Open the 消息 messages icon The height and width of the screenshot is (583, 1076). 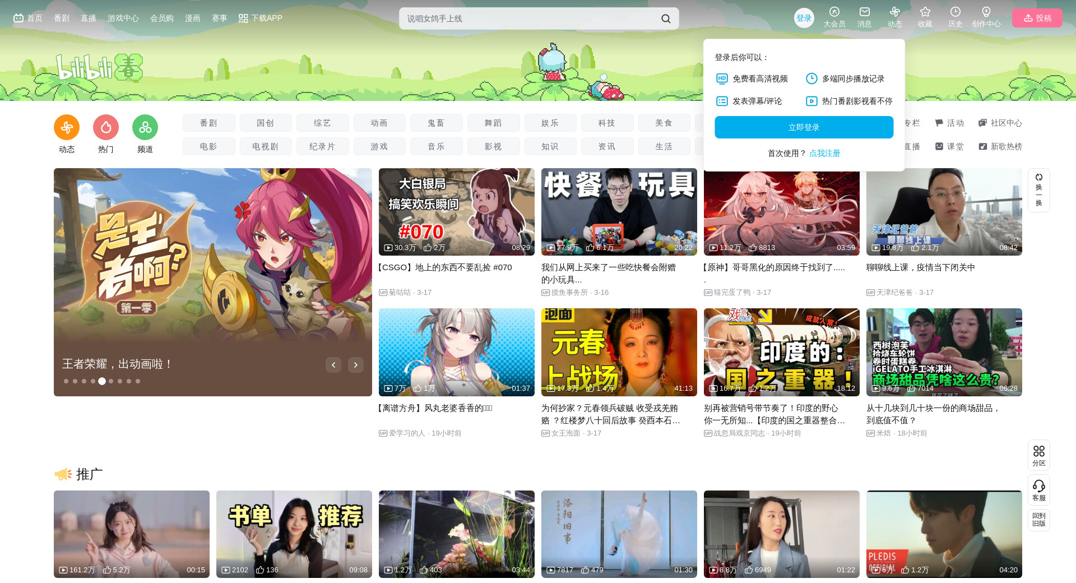pyautogui.click(x=864, y=12)
